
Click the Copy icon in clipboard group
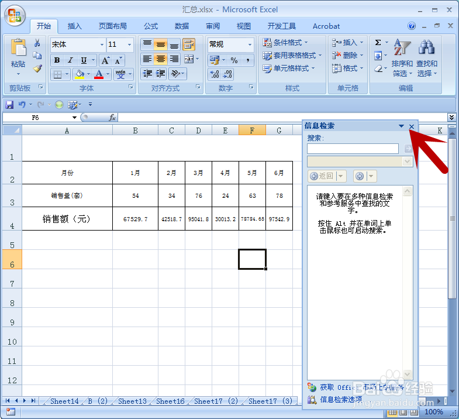37,56
